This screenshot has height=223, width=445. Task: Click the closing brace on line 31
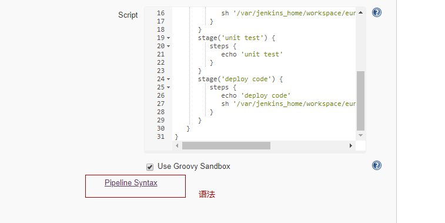click(x=176, y=137)
